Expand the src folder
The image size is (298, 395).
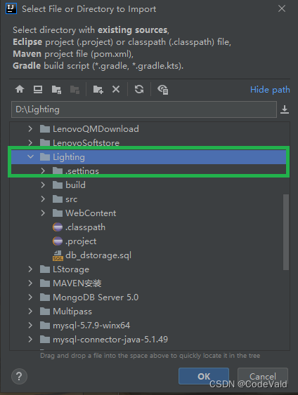[x=43, y=199]
